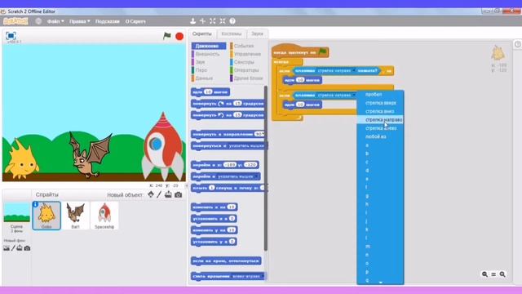Select the Shrink sprite tool

click(223, 21)
